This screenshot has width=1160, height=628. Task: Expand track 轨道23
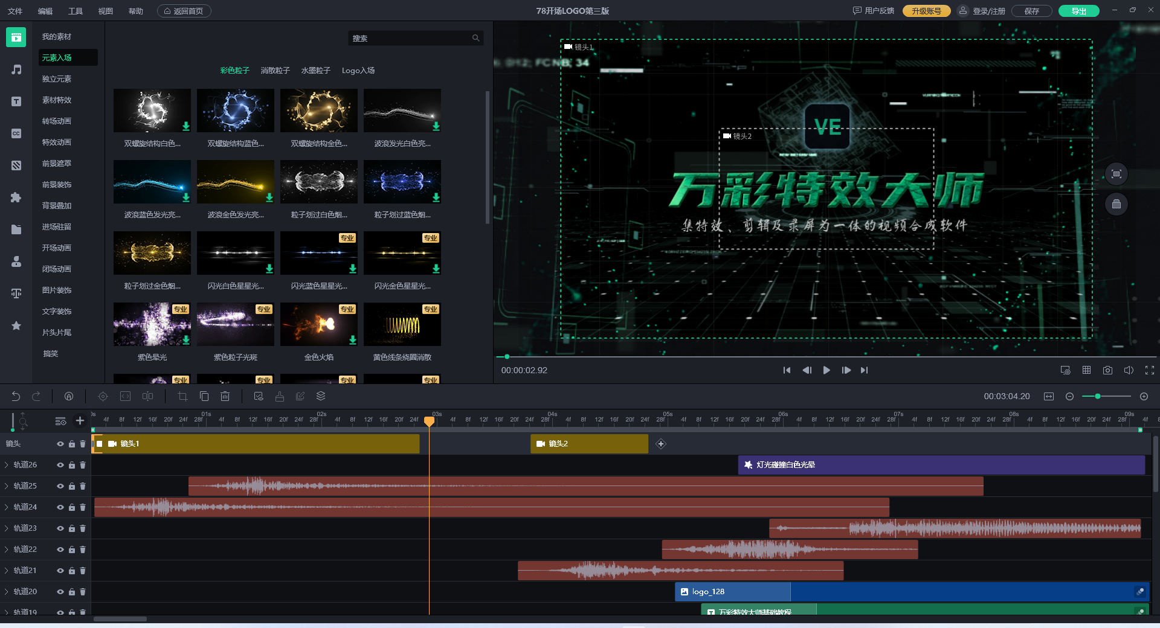click(x=7, y=528)
